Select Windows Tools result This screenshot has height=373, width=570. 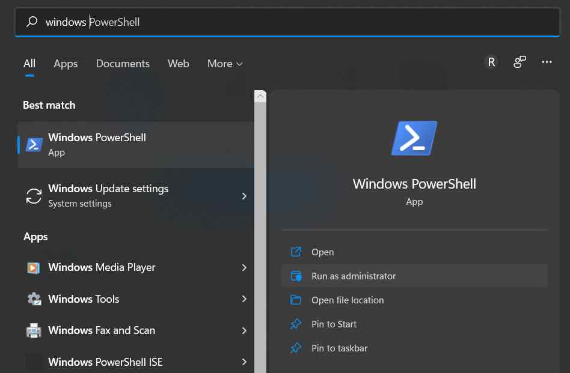(136, 299)
